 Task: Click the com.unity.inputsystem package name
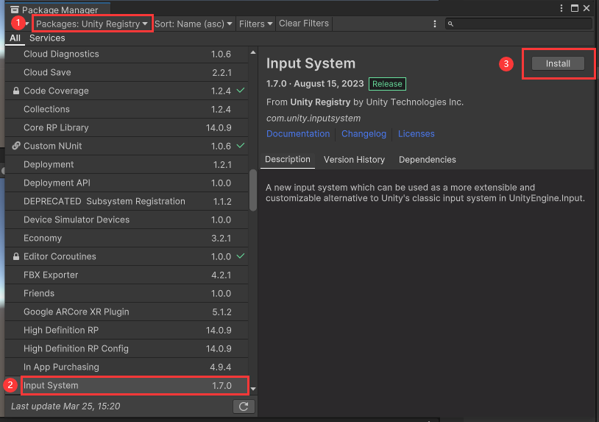tap(313, 118)
